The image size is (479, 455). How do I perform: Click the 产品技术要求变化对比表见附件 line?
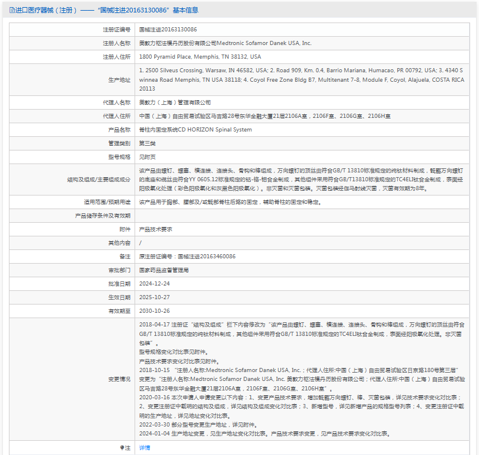(x=179, y=361)
